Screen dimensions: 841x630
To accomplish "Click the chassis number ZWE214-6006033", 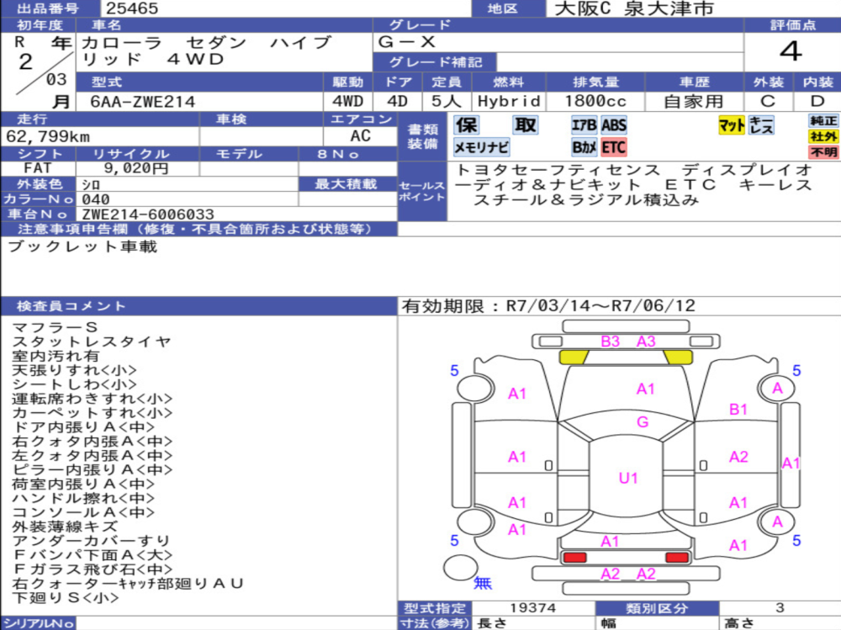I will click(146, 214).
